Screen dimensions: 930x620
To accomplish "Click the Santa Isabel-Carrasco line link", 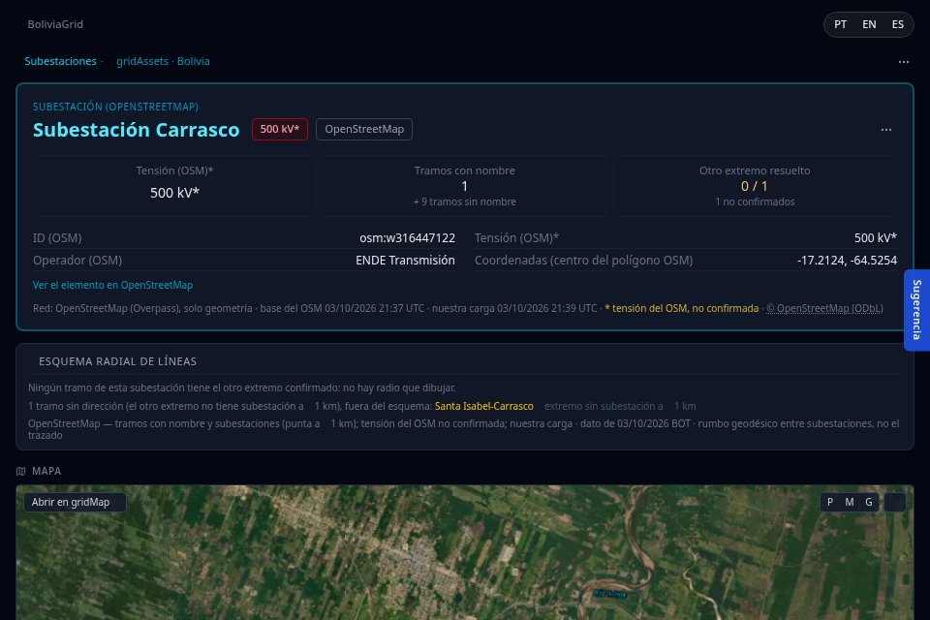I will [484, 407].
